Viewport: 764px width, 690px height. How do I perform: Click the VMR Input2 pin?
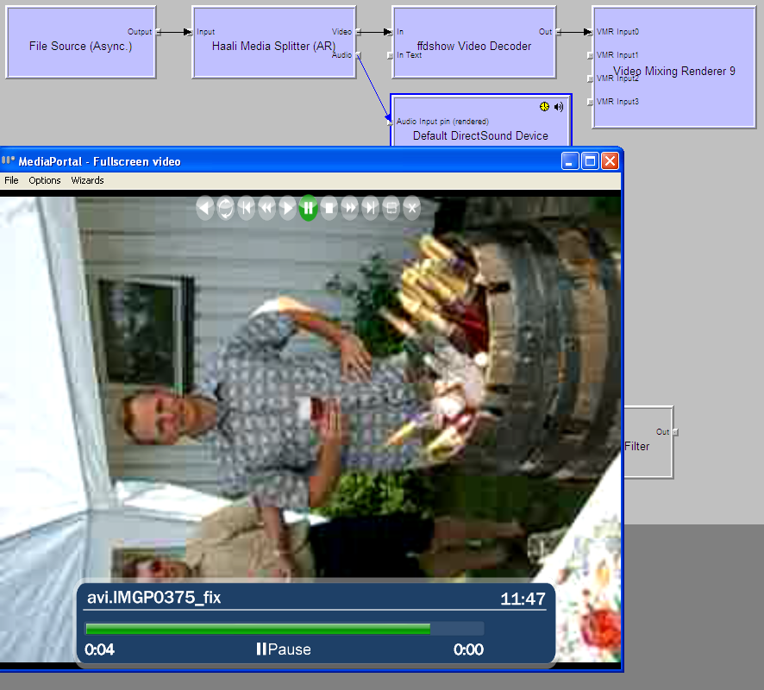(x=591, y=78)
